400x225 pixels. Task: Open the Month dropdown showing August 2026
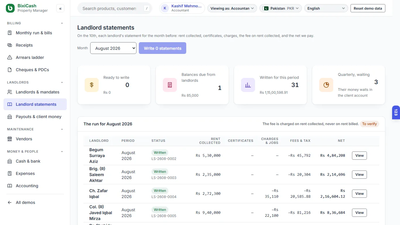click(x=113, y=48)
